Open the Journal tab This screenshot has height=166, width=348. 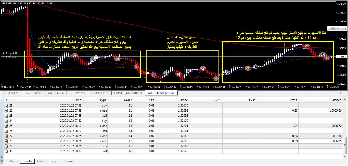(69, 161)
